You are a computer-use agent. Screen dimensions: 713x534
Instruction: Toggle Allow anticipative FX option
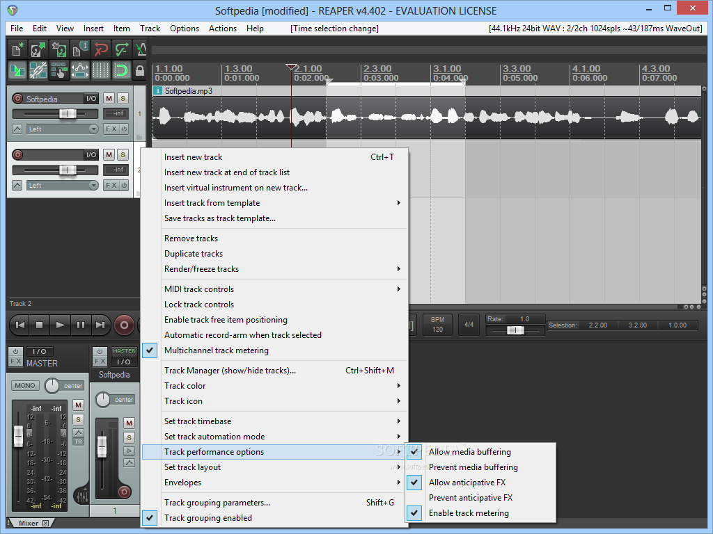point(480,483)
